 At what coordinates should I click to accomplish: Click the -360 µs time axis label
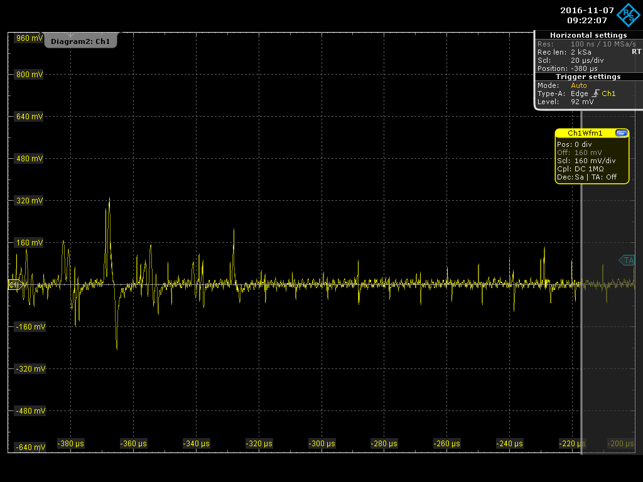tap(133, 444)
